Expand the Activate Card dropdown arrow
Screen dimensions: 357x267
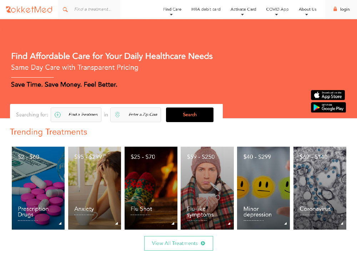pyautogui.click(x=242, y=15)
